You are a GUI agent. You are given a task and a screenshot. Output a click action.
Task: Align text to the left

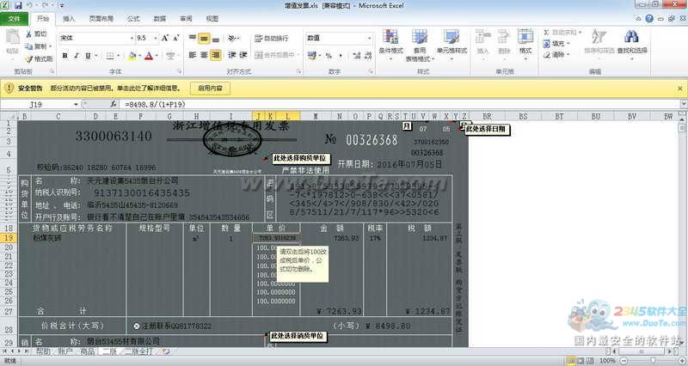coord(192,55)
